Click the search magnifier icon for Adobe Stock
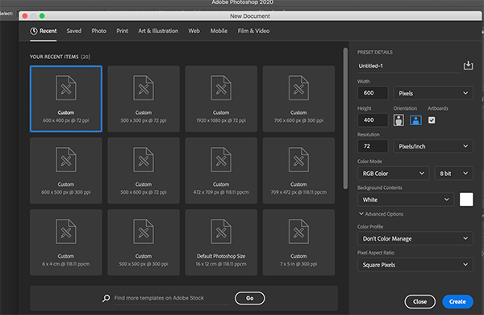The width and height of the screenshot is (484, 315). [x=106, y=298]
